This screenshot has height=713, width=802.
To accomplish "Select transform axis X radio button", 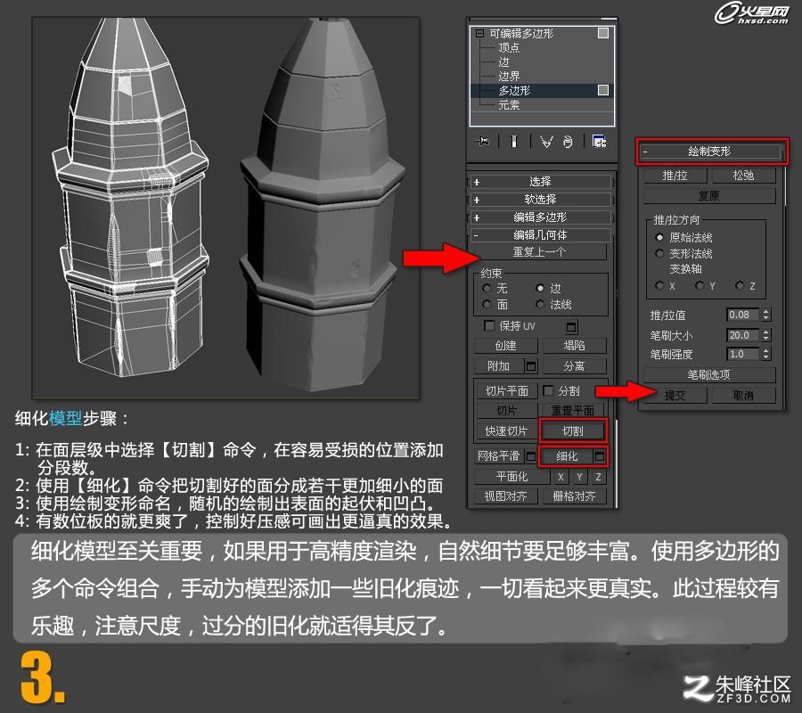I will pyautogui.click(x=659, y=285).
